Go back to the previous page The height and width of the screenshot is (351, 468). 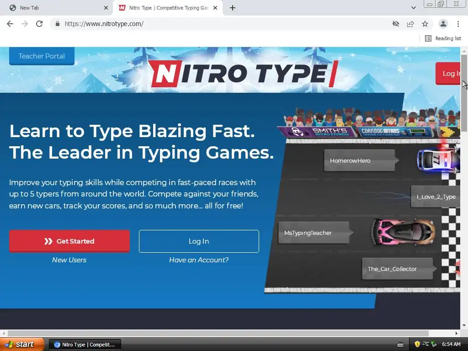pos(10,24)
